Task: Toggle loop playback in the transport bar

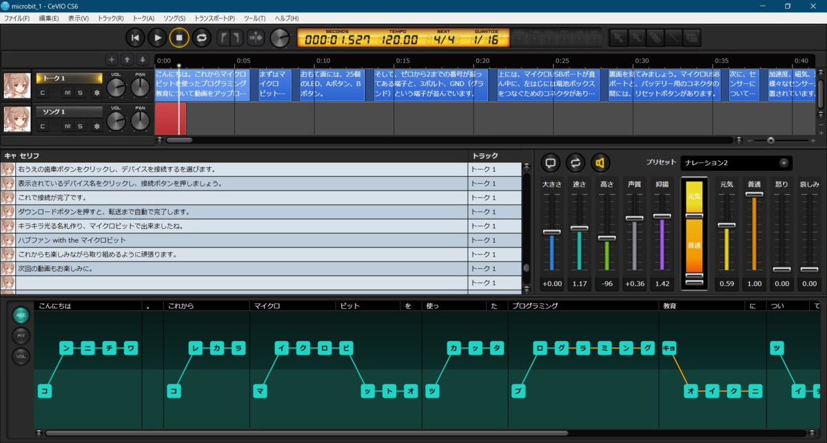Action: [x=201, y=38]
